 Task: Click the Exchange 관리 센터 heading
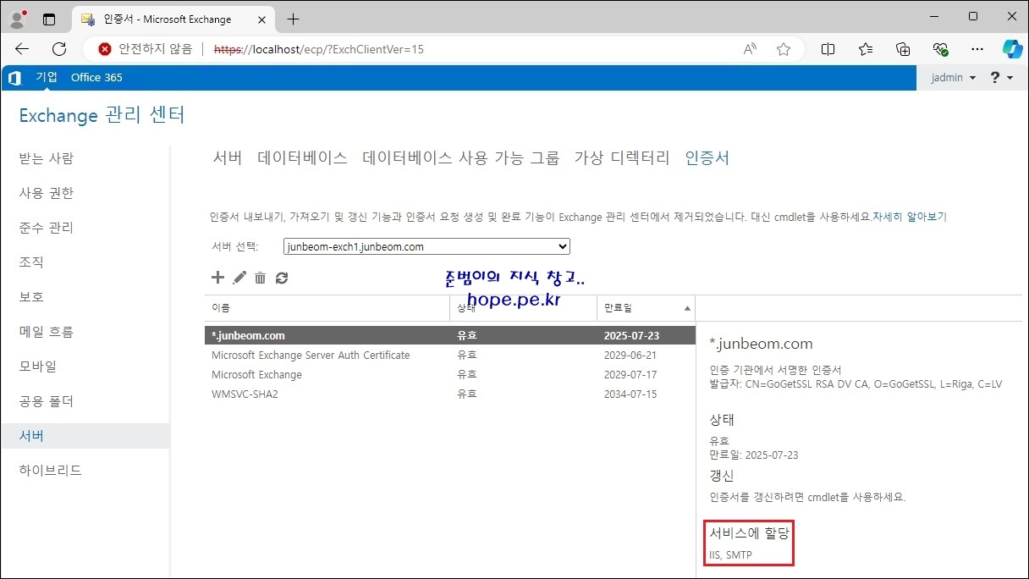click(x=102, y=115)
